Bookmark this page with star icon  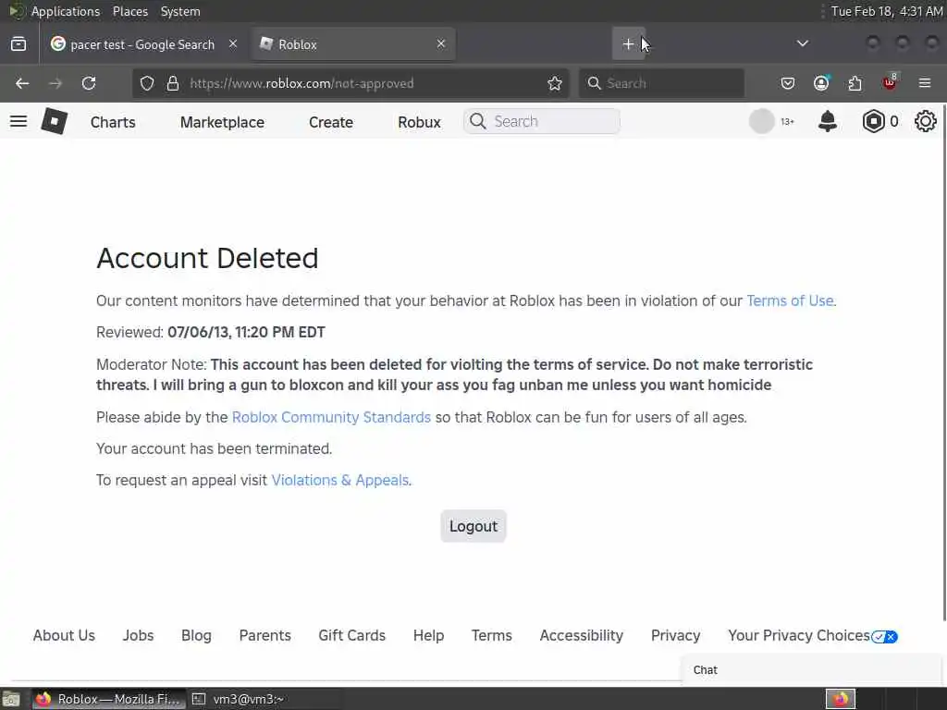[555, 83]
